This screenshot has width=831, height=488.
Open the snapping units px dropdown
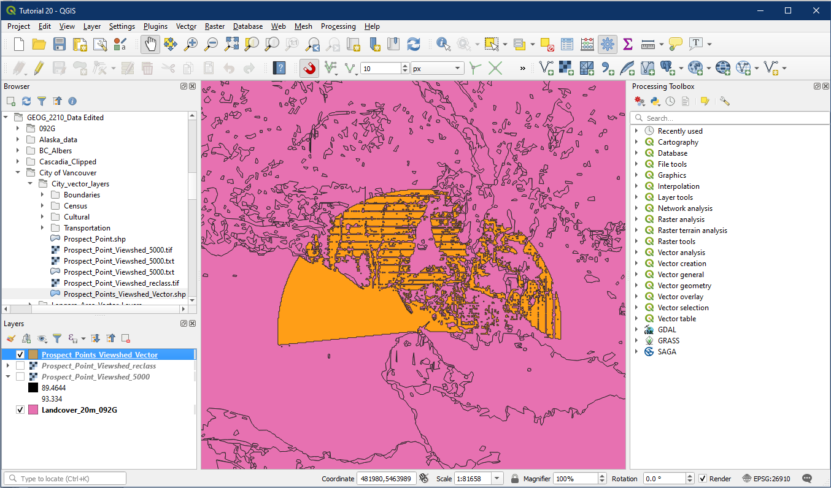point(438,69)
